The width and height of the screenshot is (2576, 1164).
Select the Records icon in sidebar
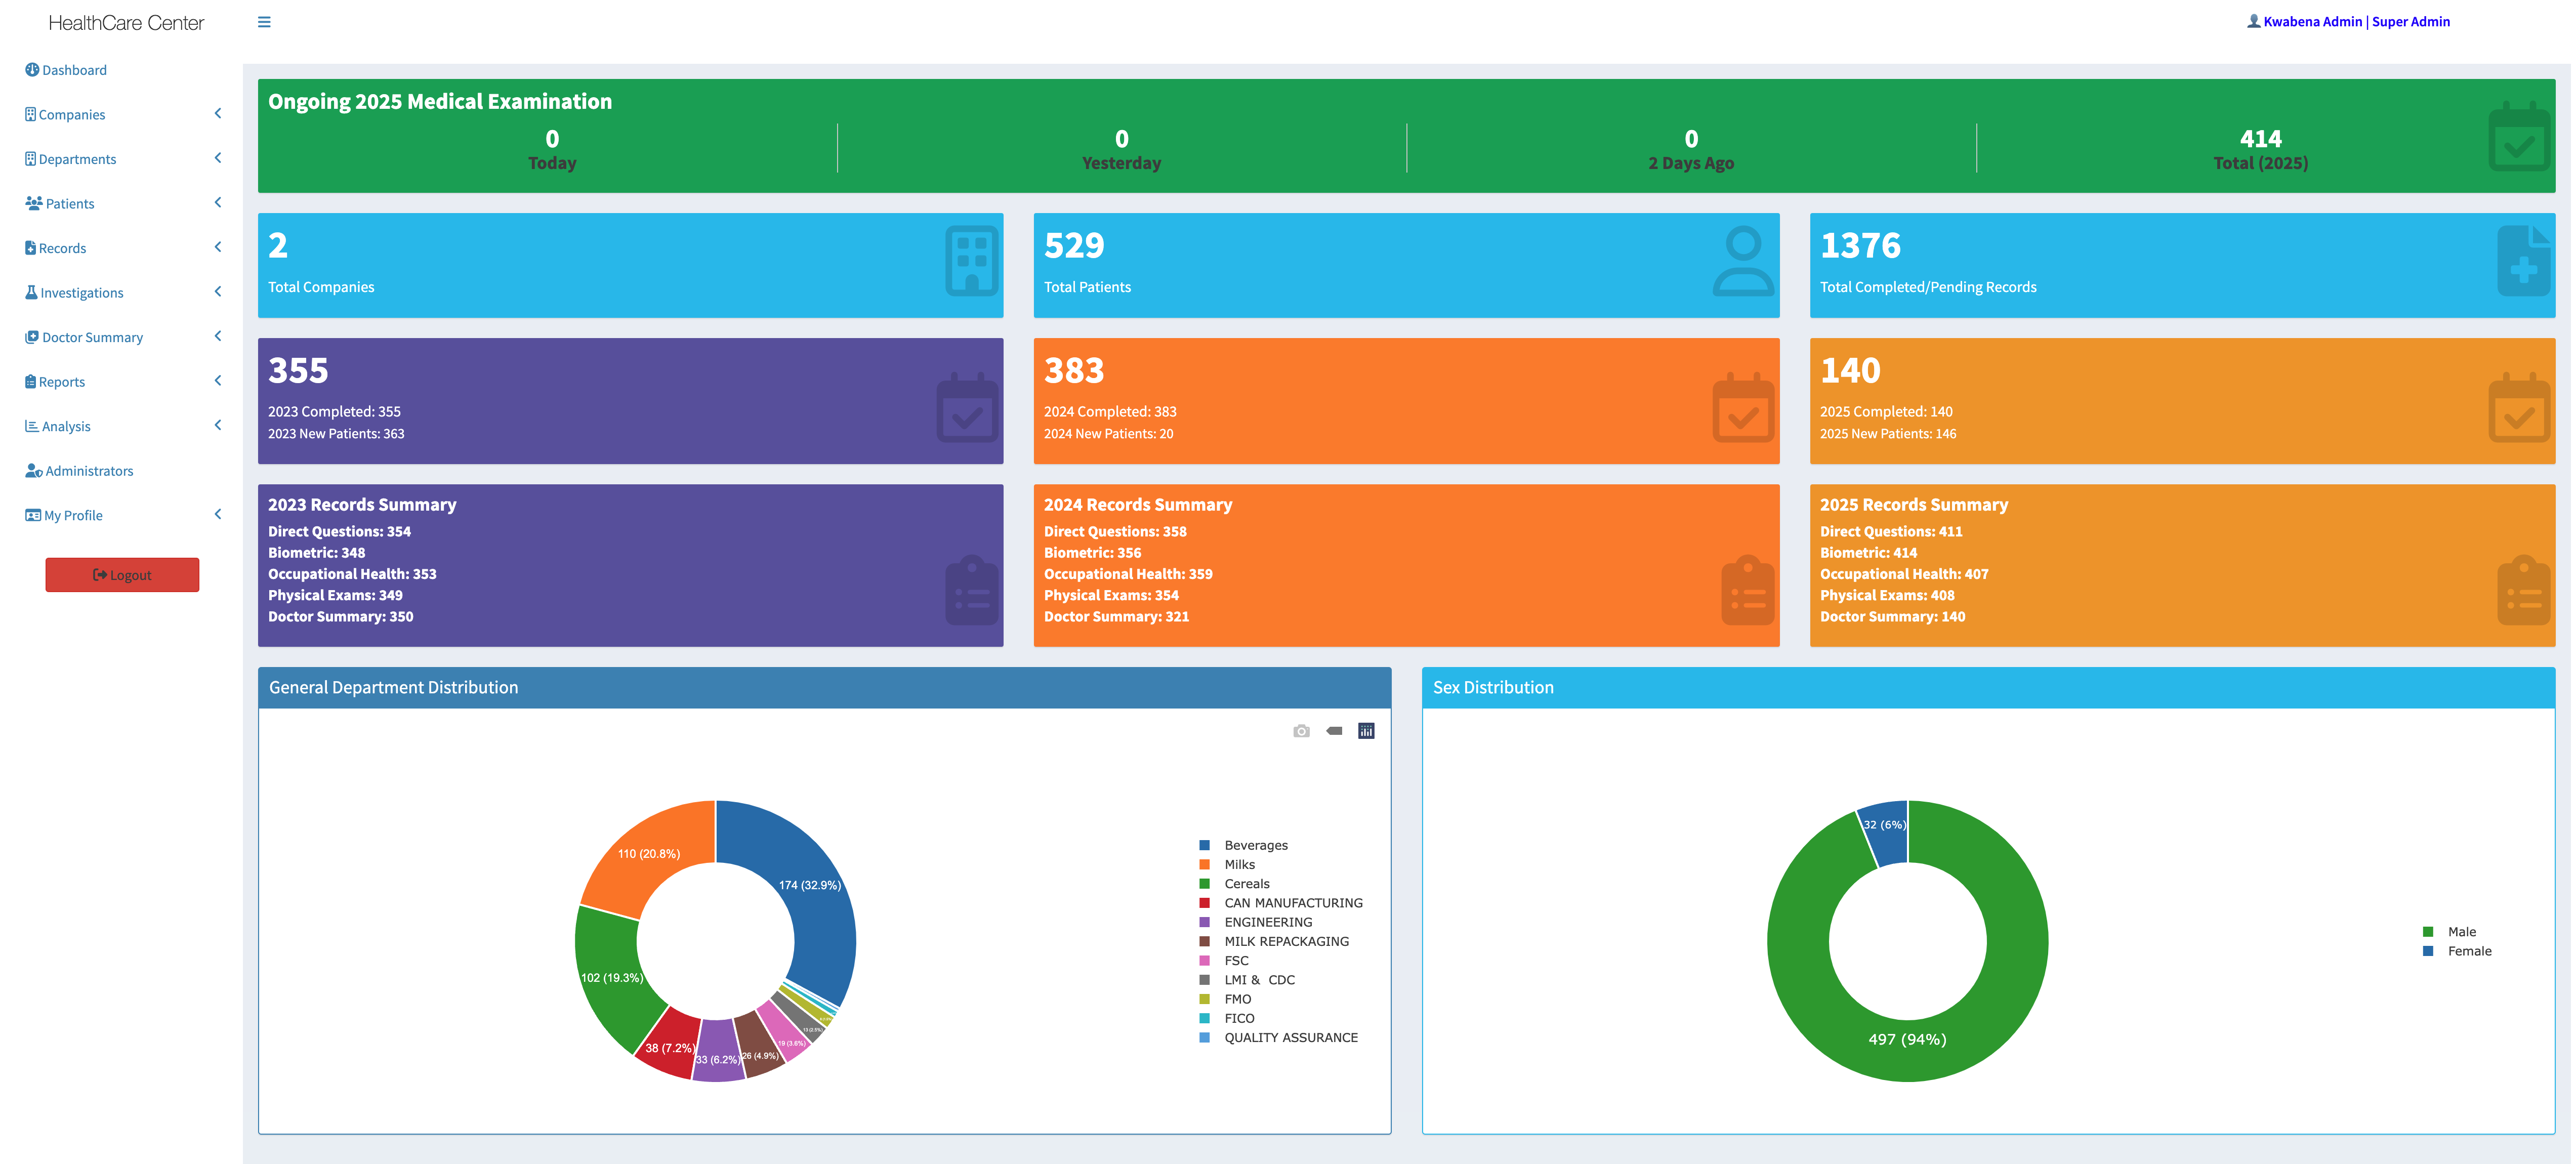pyautogui.click(x=31, y=247)
